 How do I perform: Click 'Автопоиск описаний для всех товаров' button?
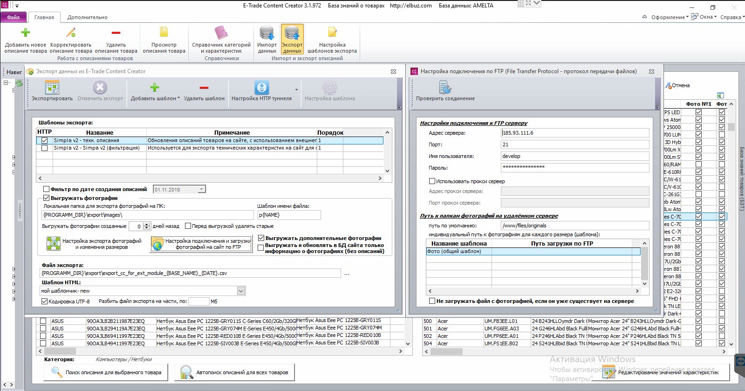[235, 372]
